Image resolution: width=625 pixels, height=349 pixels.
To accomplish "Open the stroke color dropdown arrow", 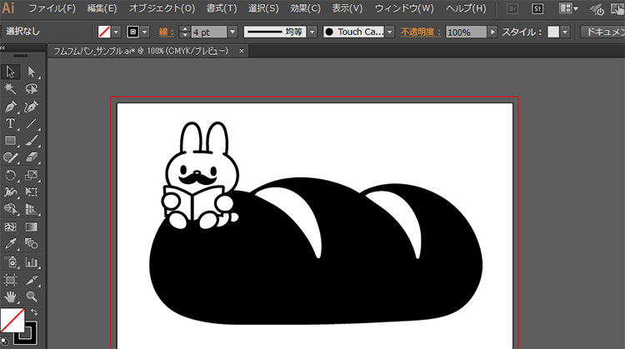I will tap(145, 32).
